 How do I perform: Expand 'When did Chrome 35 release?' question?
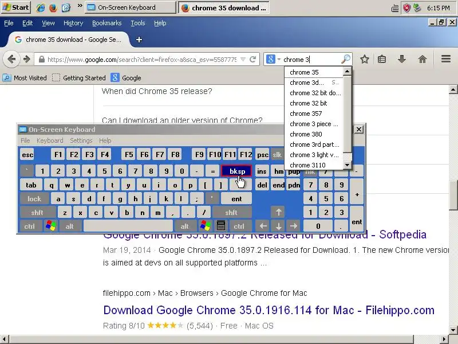click(157, 91)
